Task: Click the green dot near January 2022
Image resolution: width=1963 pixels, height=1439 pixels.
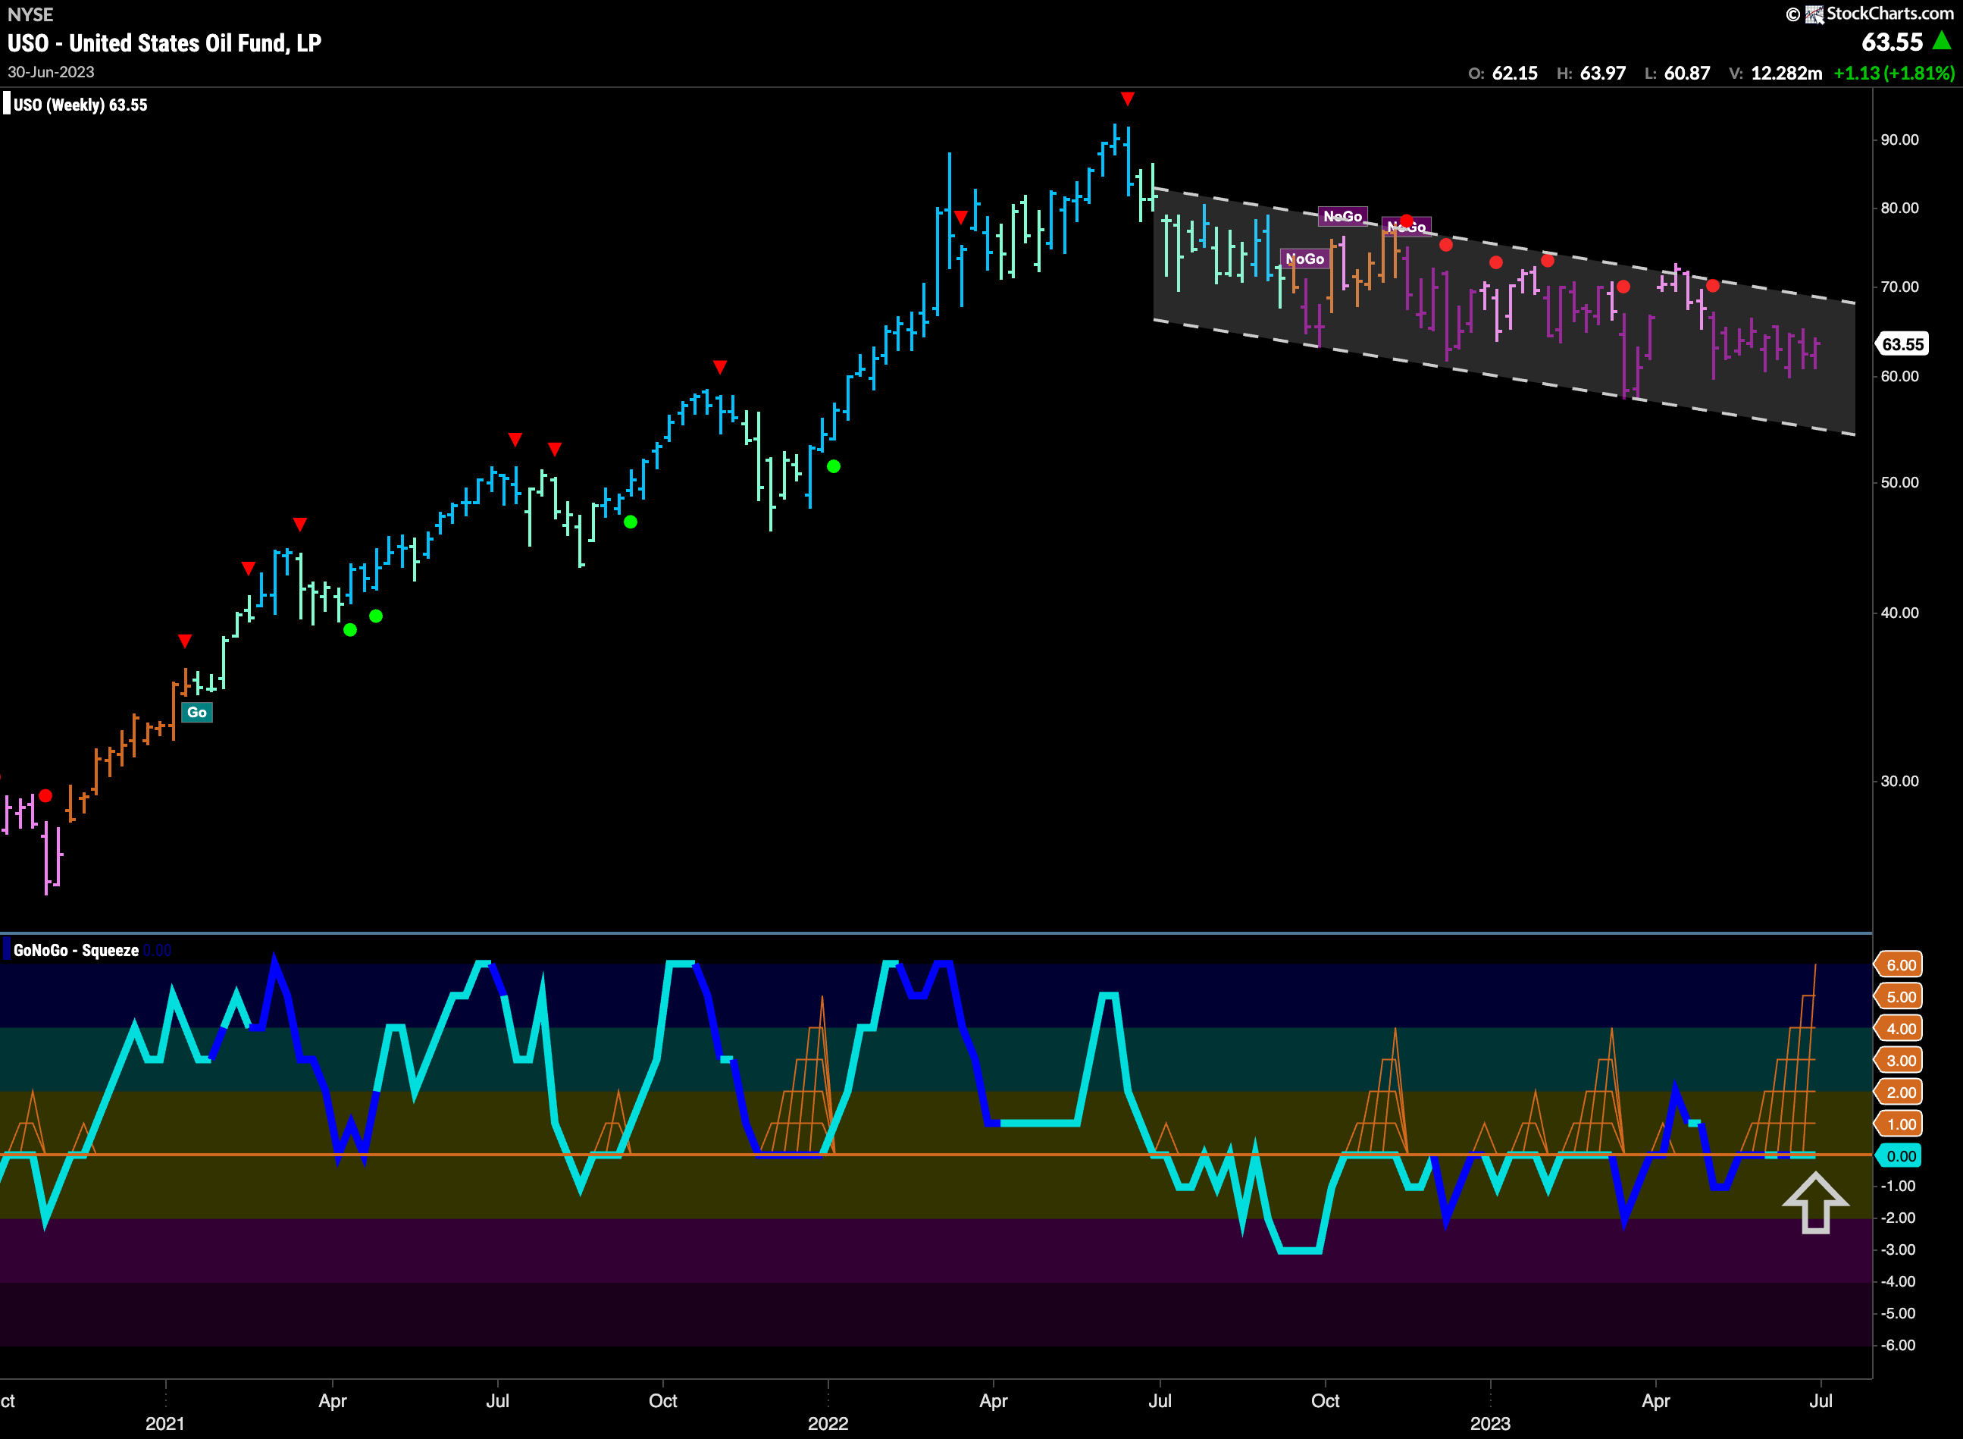Action: [x=834, y=467]
